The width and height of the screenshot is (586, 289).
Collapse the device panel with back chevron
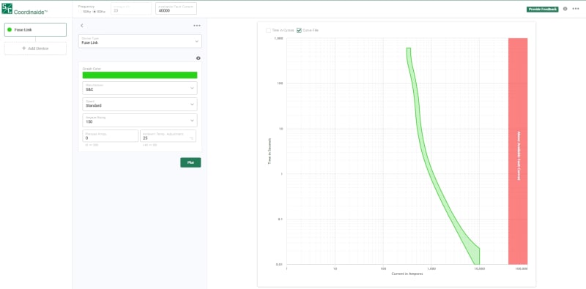click(82, 26)
